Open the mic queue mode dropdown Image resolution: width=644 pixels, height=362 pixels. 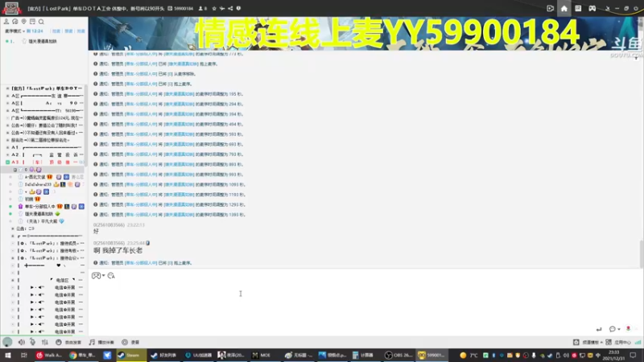(x=14, y=31)
